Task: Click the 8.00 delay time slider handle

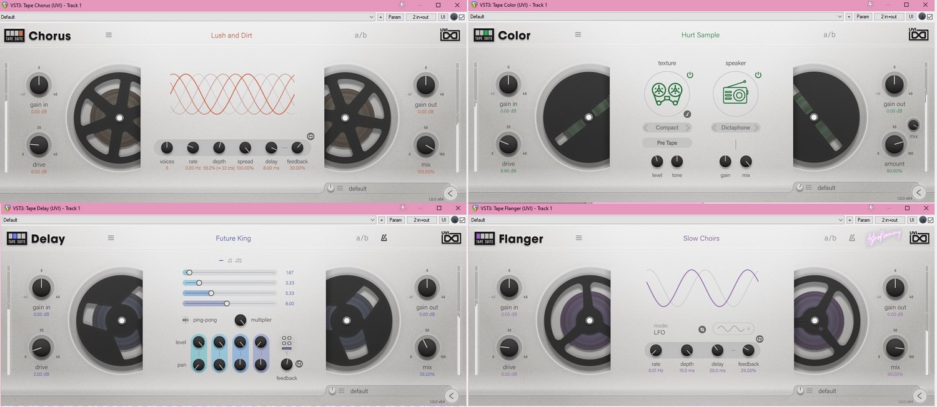Action: point(227,303)
